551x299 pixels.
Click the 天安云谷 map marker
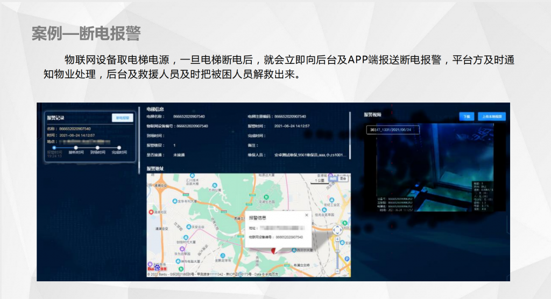(x=189, y=227)
